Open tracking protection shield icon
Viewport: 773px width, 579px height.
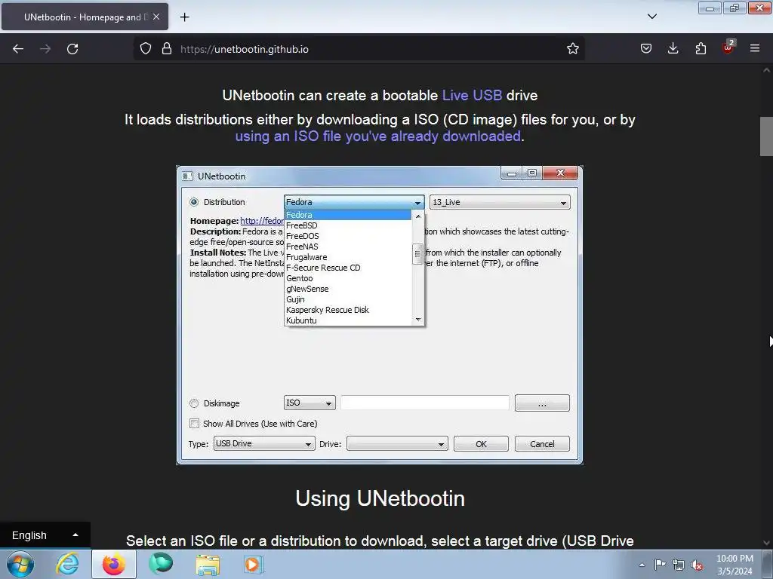pyautogui.click(x=146, y=49)
